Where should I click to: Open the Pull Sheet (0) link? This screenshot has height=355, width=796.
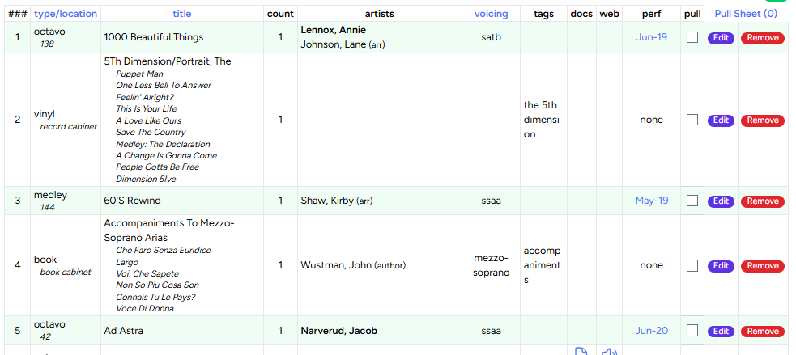[746, 14]
